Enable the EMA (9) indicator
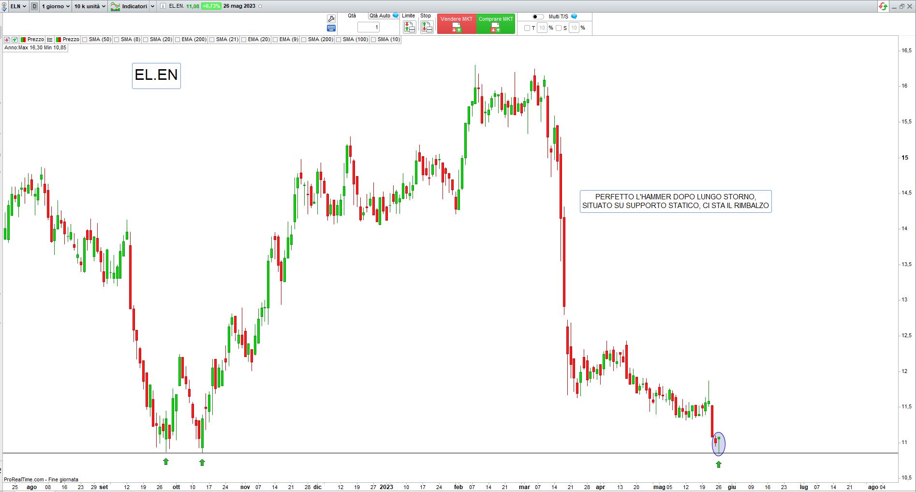The image size is (916, 492). (x=275, y=40)
